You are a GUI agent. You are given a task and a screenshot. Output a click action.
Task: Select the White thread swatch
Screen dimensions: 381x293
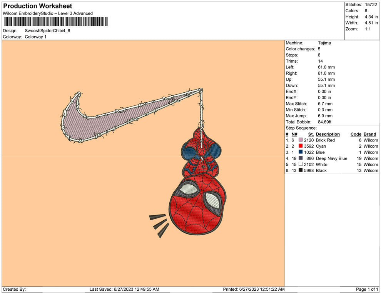(x=301, y=165)
